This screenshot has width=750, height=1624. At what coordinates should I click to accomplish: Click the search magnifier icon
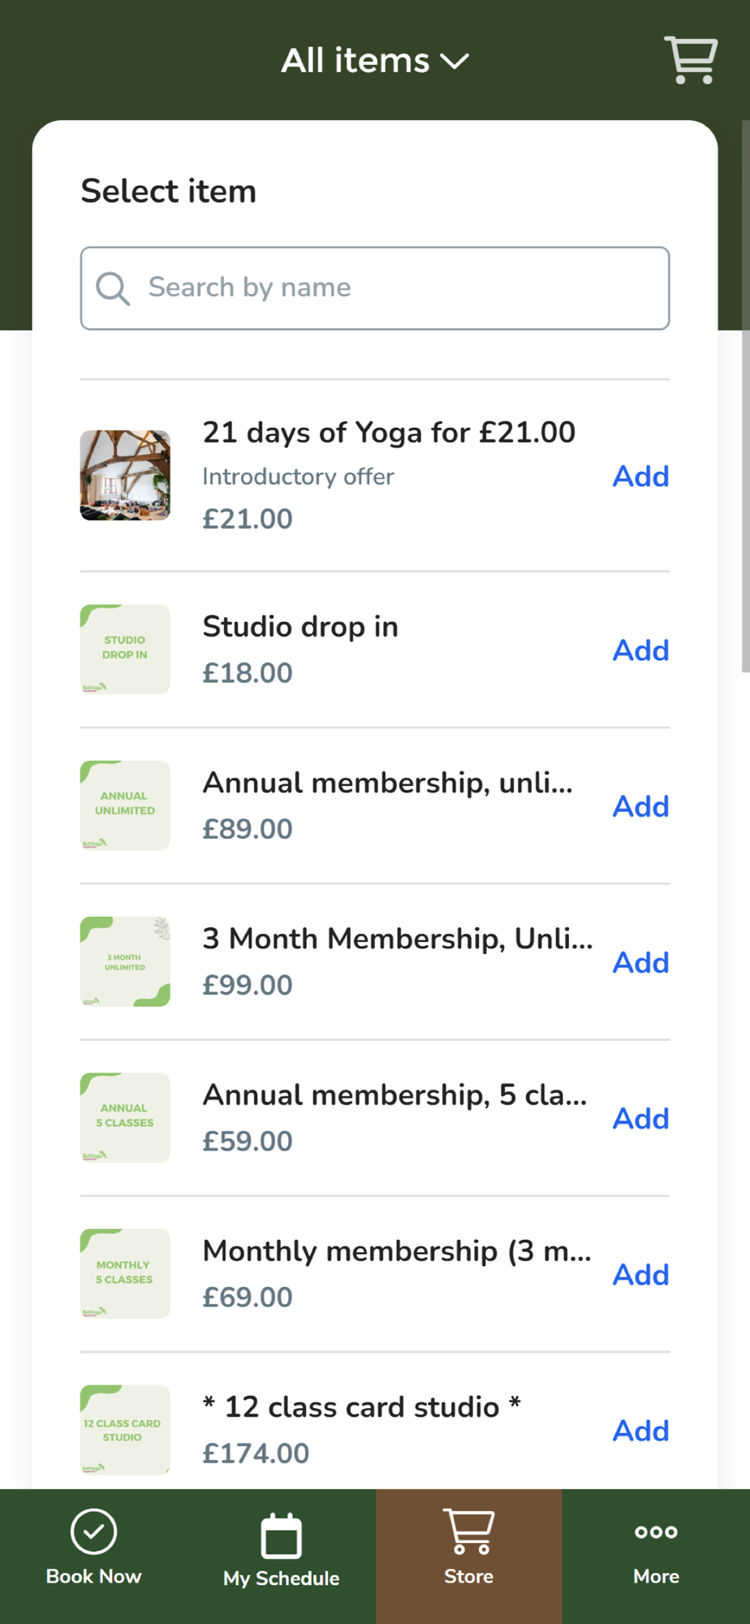pos(113,288)
